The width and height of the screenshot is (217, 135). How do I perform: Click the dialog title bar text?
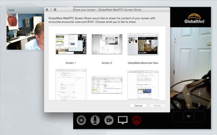click(107, 10)
